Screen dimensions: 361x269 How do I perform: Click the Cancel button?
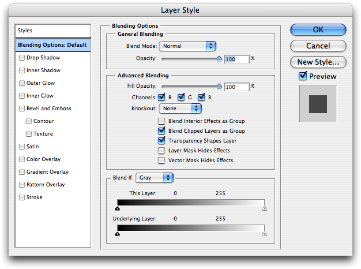[318, 46]
